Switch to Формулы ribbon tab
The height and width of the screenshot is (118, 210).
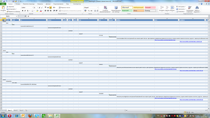40,4
